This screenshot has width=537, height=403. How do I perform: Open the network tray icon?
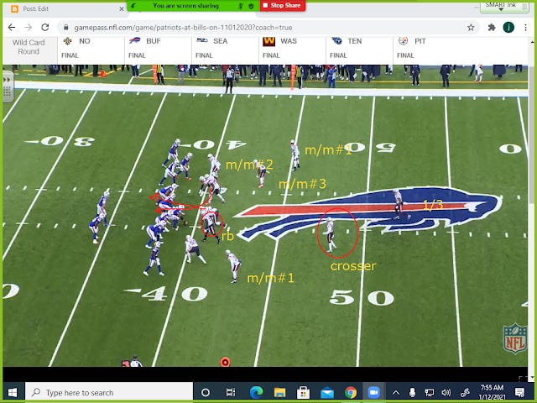click(429, 392)
